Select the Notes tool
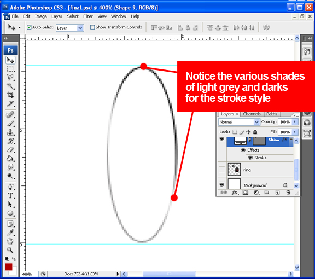Screen dimensions: 315x279 10,224
